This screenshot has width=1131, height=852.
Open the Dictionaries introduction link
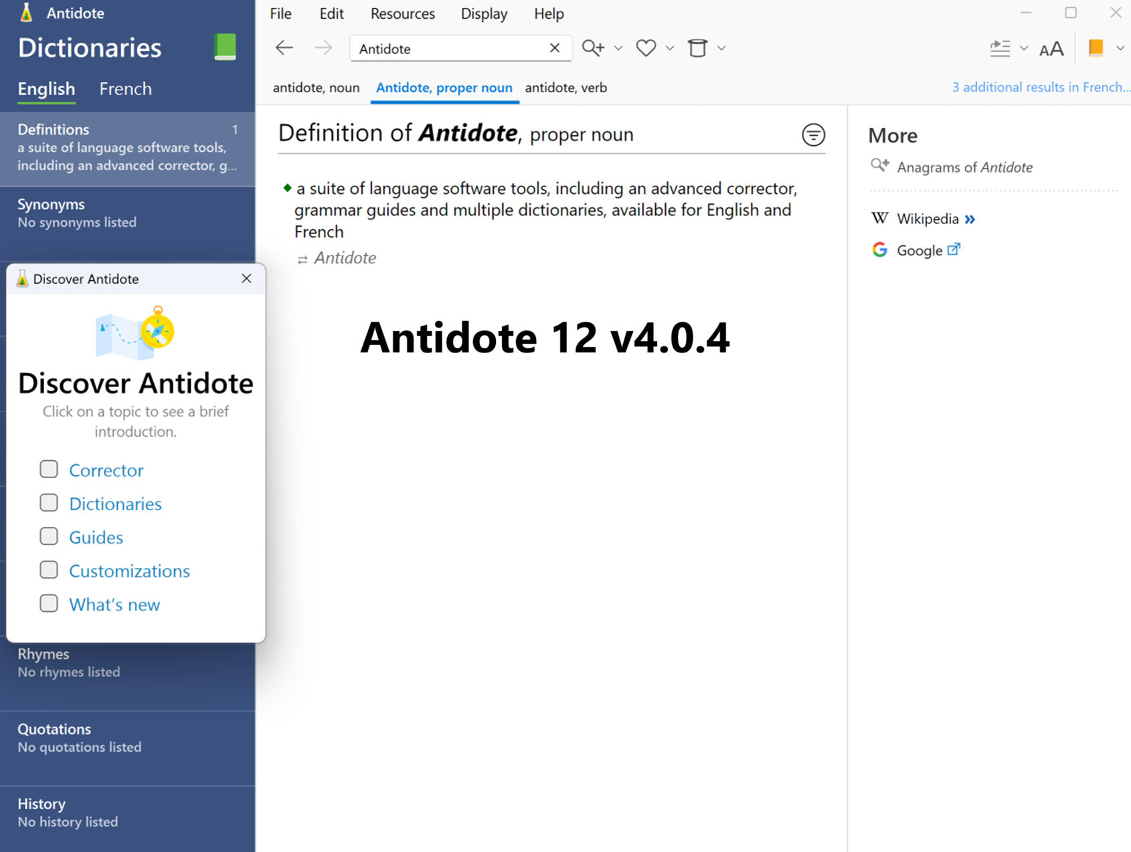[116, 504]
